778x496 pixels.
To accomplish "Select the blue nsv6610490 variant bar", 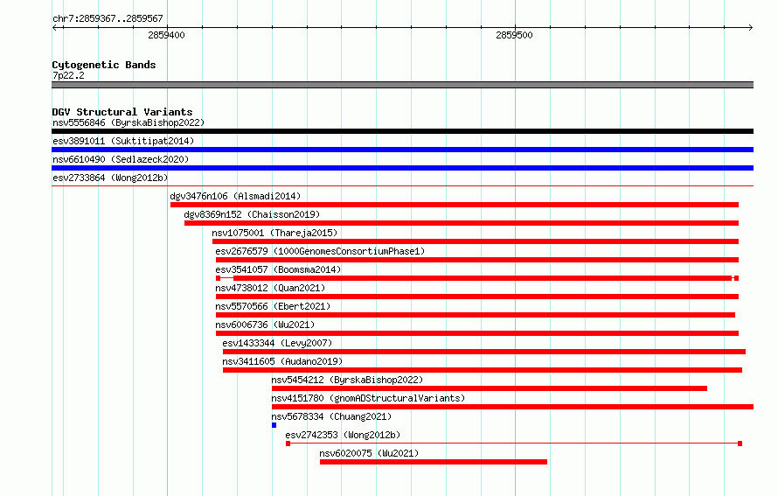I will pyautogui.click(x=402, y=168).
